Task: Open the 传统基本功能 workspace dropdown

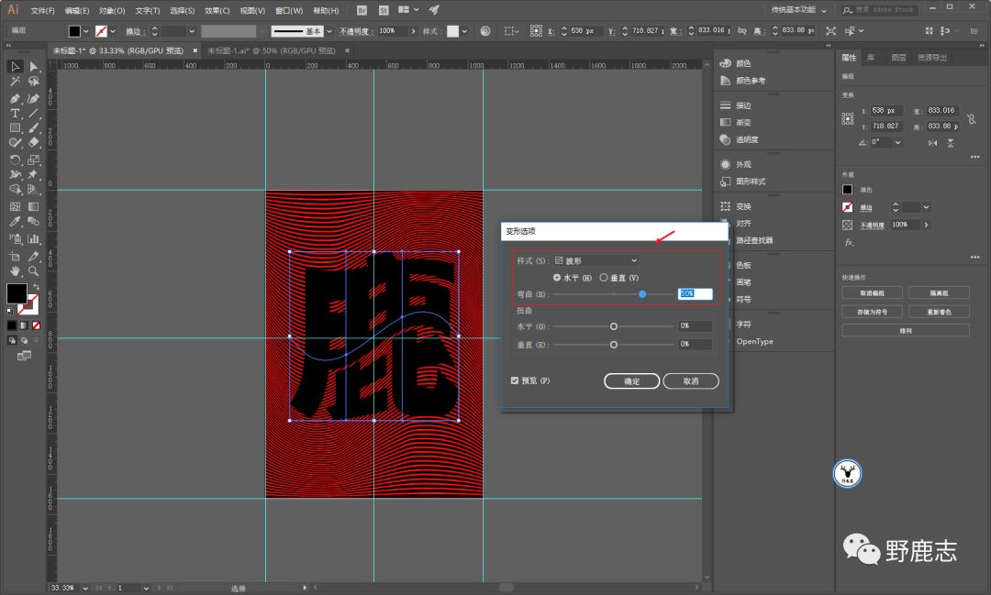Action: tap(798, 10)
